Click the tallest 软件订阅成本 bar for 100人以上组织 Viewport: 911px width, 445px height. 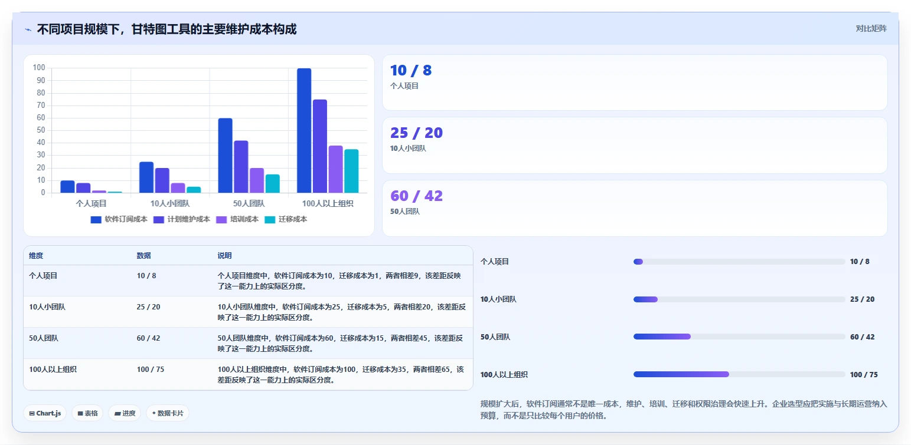tap(304, 130)
